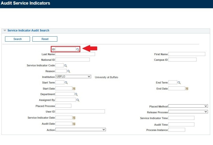Screen dimensions: 213x145
Task: Open the Action dropdown
Action: 81,130
